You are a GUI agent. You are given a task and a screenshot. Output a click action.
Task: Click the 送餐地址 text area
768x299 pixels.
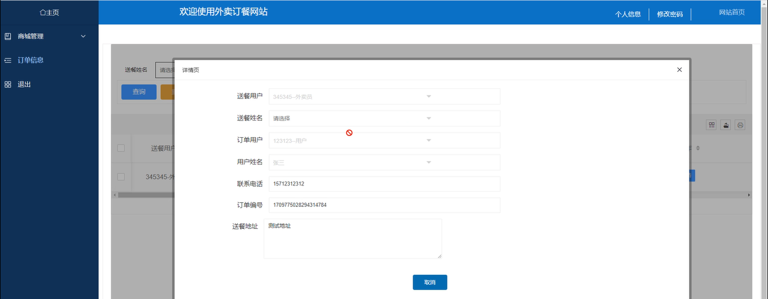tap(353, 239)
